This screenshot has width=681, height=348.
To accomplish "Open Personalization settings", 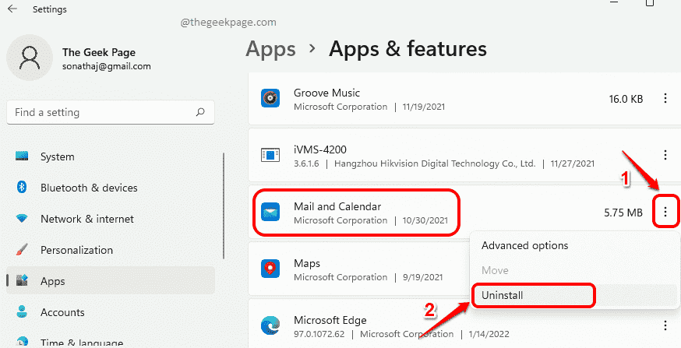I will tap(76, 250).
